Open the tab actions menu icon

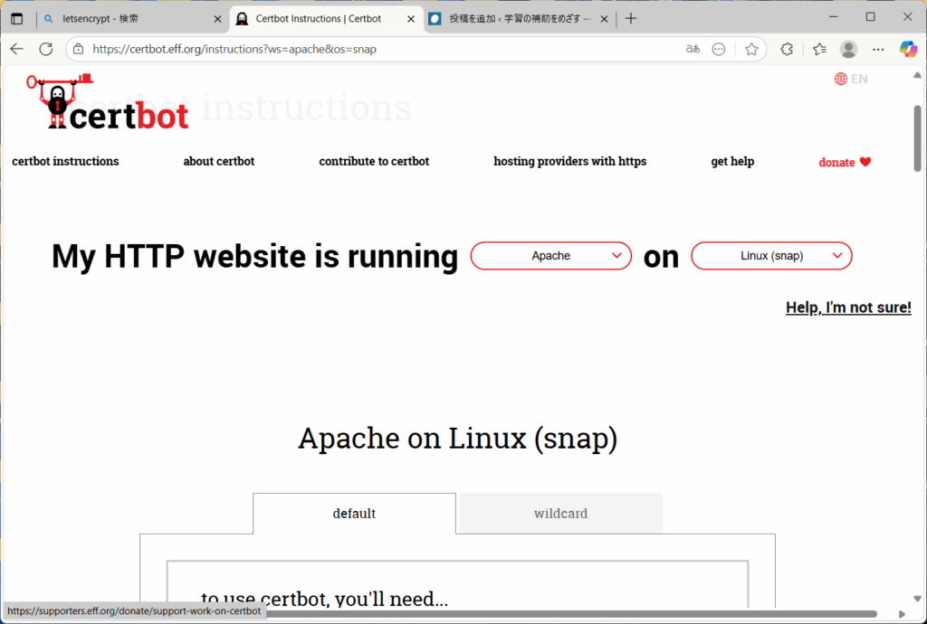pos(16,19)
